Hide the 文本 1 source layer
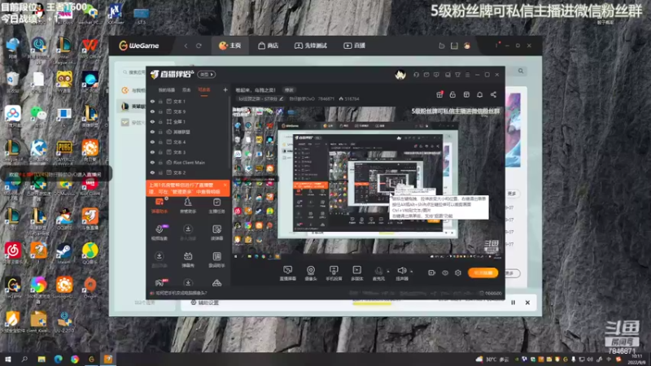 pyautogui.click(x=152, y=101)
